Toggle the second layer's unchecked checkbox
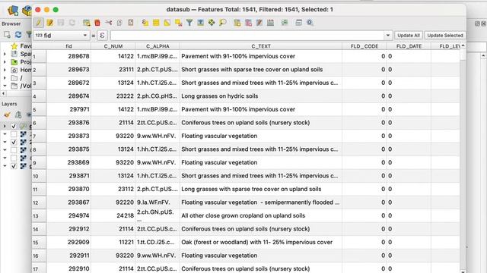The width and height of the screenshot is (487, 273). pyautogui.click(x=14, y=134)
